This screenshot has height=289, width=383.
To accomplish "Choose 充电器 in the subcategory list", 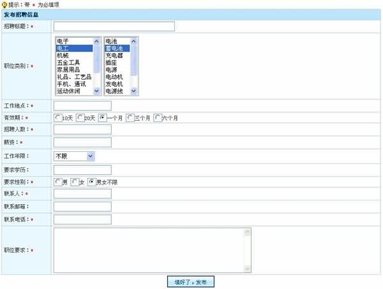I will coord(114,56).
